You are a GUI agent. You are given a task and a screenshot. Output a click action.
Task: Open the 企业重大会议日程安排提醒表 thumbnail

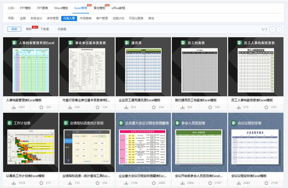pyautogui.click(x=143, y=142)
